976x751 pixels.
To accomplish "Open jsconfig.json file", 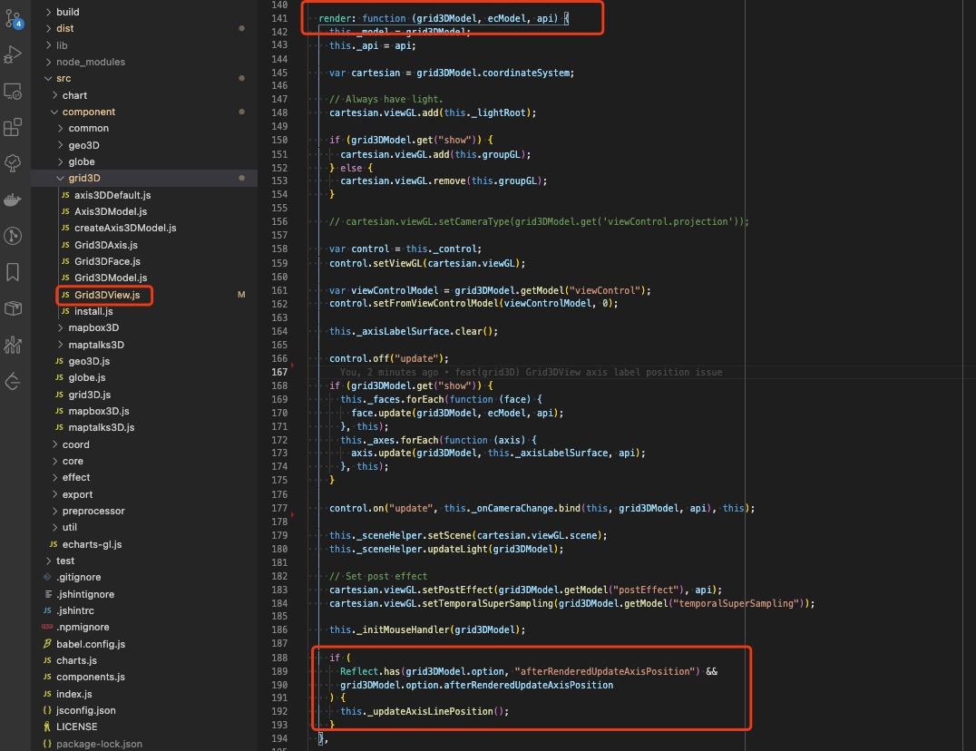I will point(144,710).
